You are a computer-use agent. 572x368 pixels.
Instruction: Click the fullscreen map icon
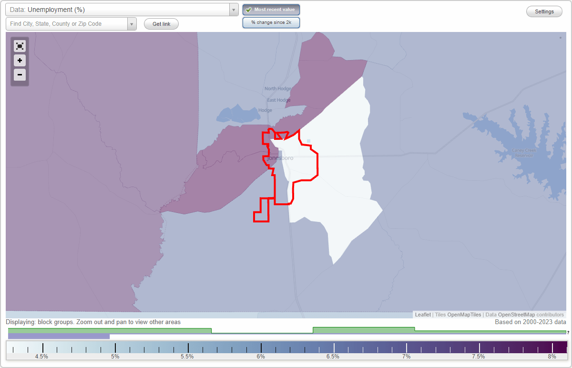(x=20, y=46)
